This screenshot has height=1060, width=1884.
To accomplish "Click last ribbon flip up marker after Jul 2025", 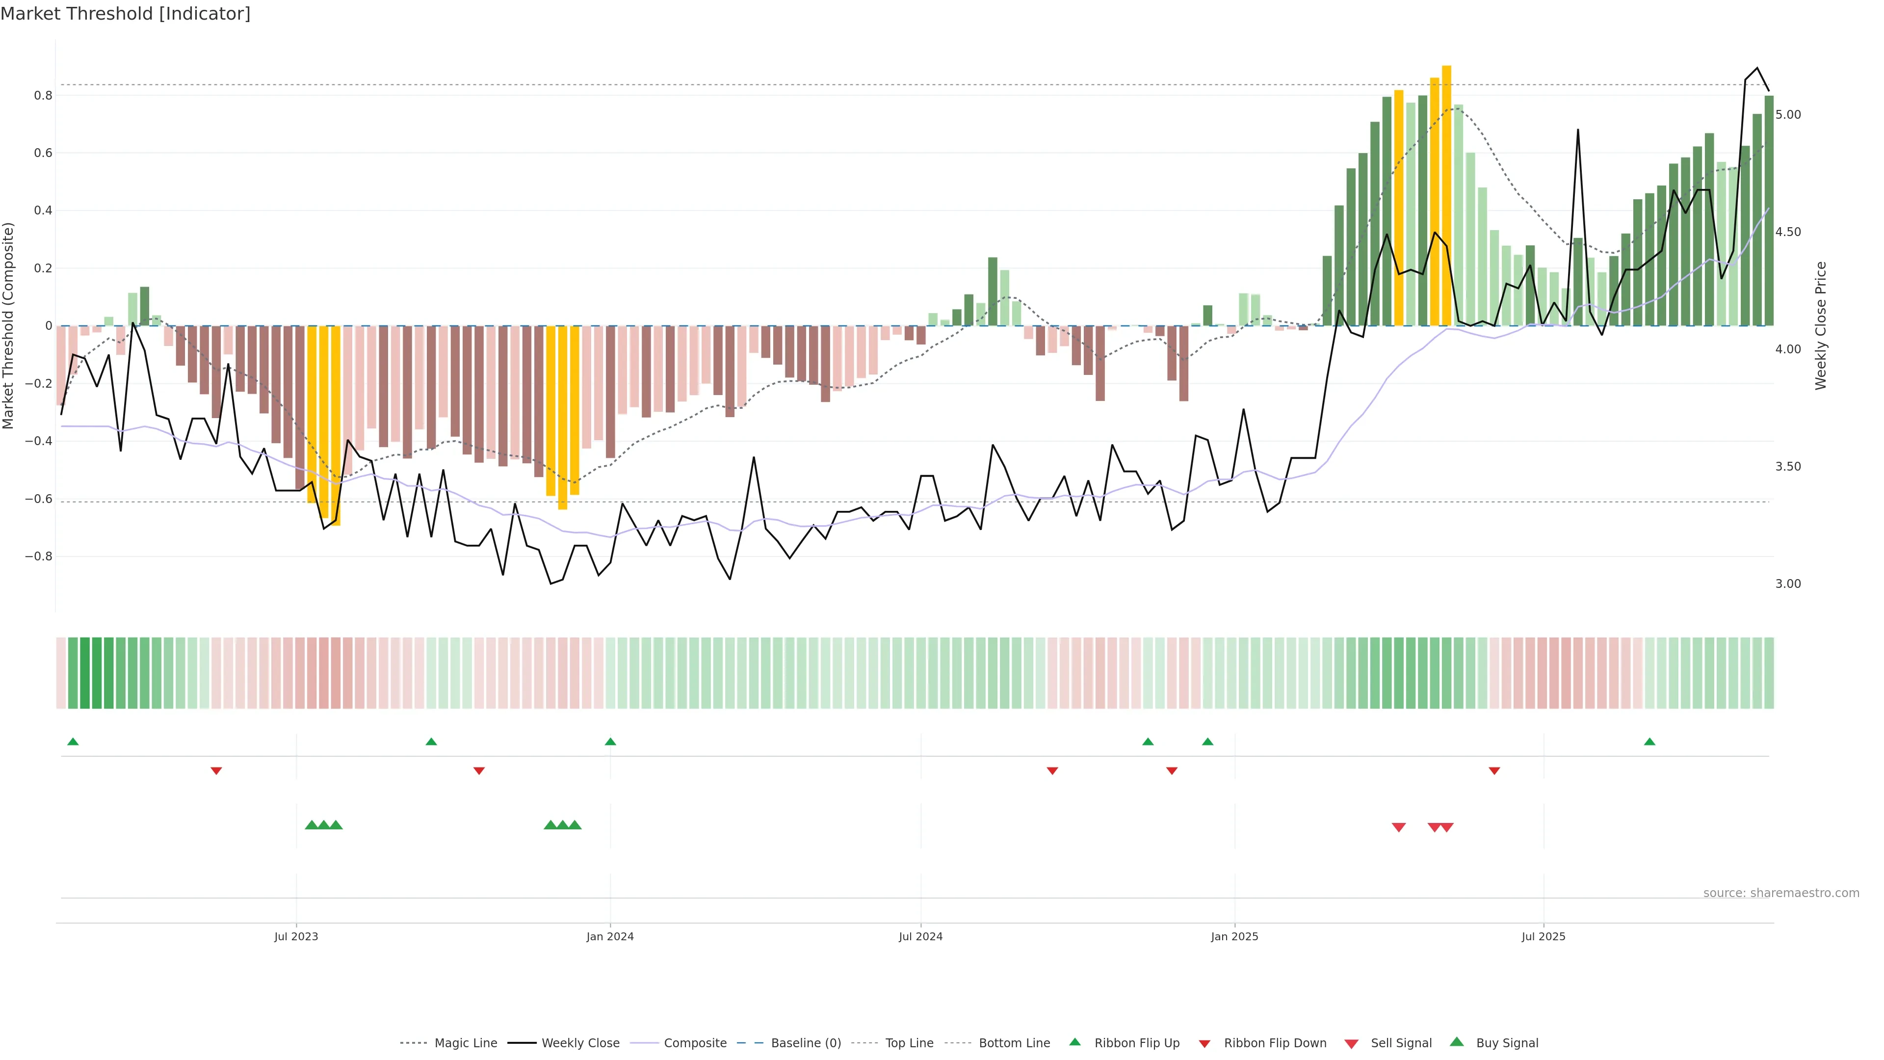I will pos(1649,742).
